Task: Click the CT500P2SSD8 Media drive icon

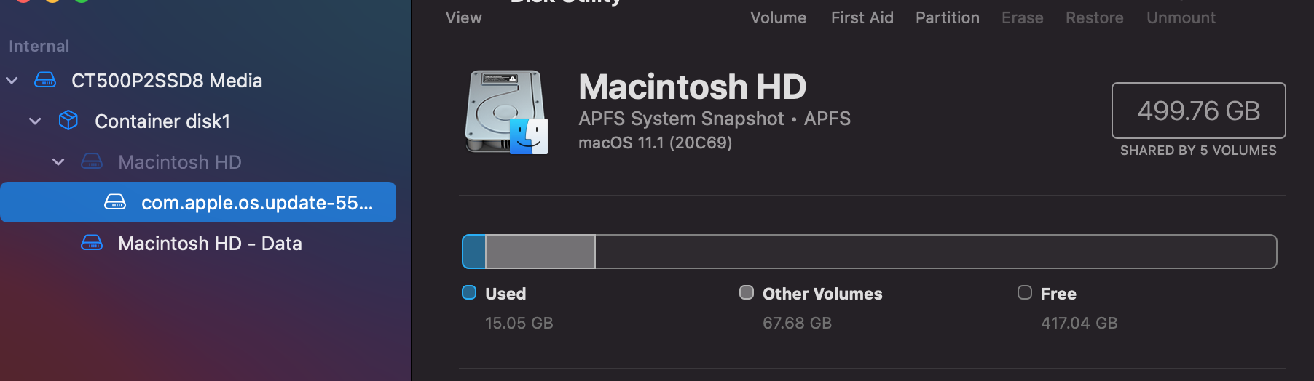Action: tap(45, 80)
